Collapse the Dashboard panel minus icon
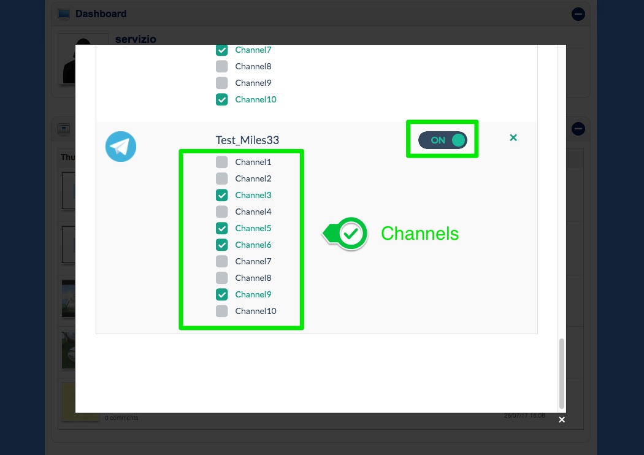The height and width of the screenshot is (455, 644). coord(578,14)
